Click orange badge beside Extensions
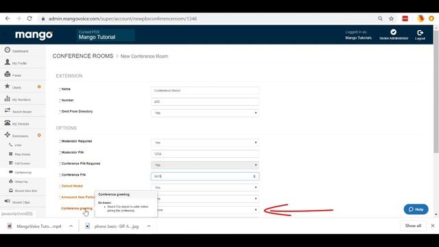This screenshot has width=439, height=247. pyautogui.click(x=39, y=135)
